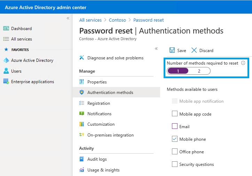The width and height of the screenshot is (252, 176).
Task: Click the Save disk icon
Action: (172, 50)
